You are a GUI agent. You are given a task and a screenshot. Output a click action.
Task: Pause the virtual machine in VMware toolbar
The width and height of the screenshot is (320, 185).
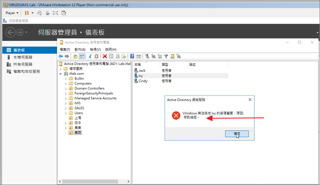point(27,13)
